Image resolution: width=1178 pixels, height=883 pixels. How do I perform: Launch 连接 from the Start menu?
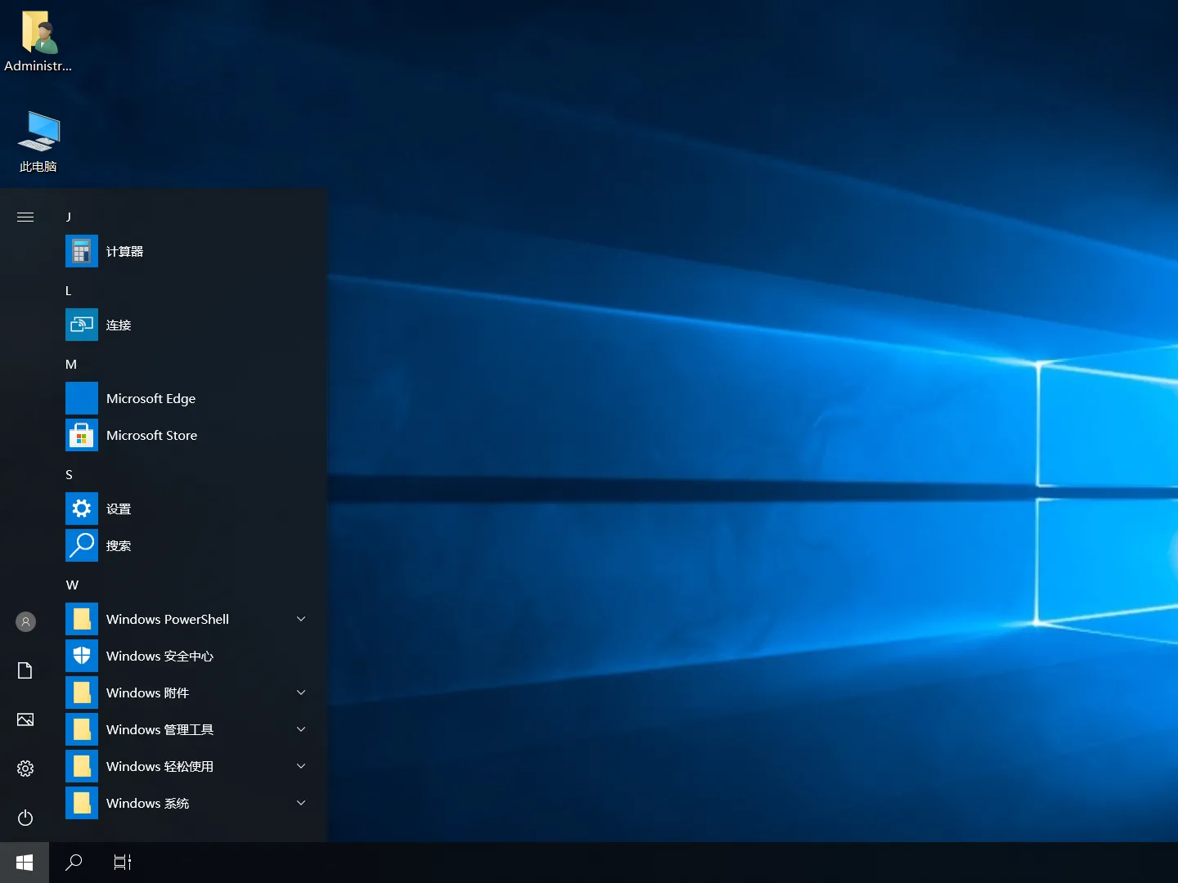(118, 325)
